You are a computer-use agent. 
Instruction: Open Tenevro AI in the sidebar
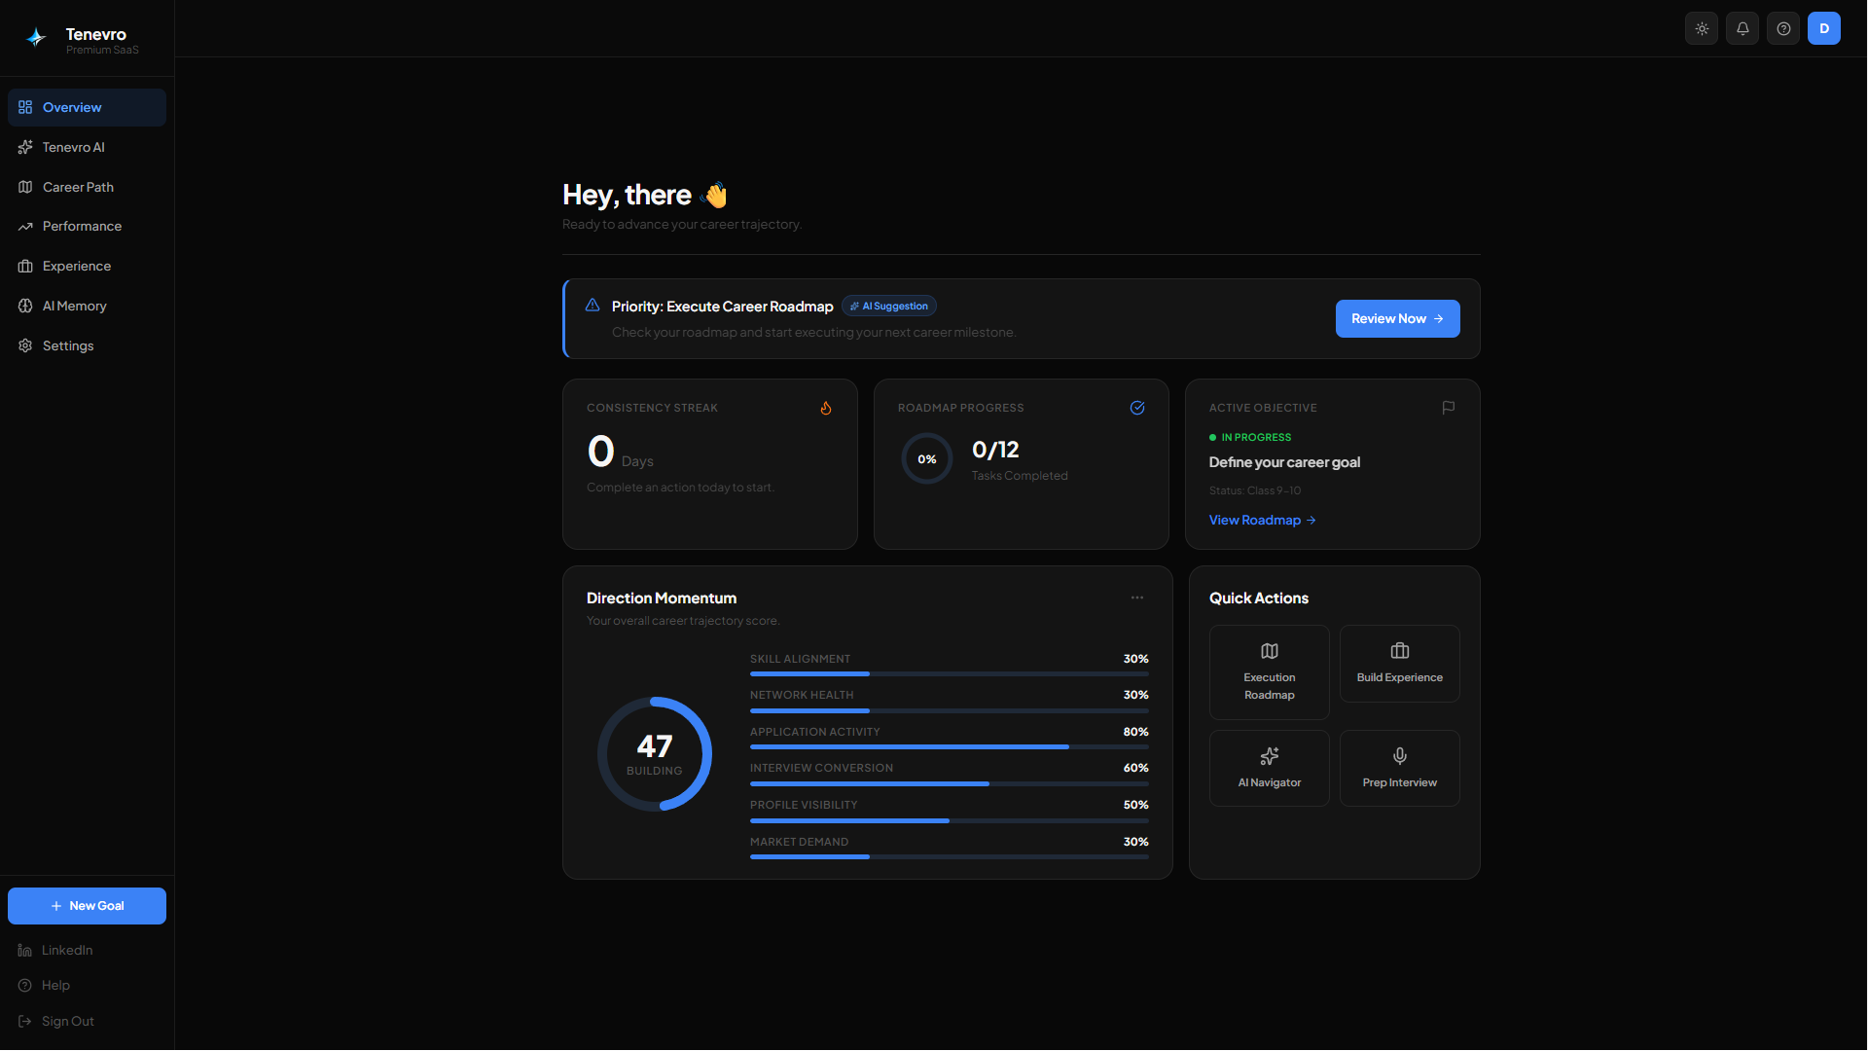coord(87,147)
